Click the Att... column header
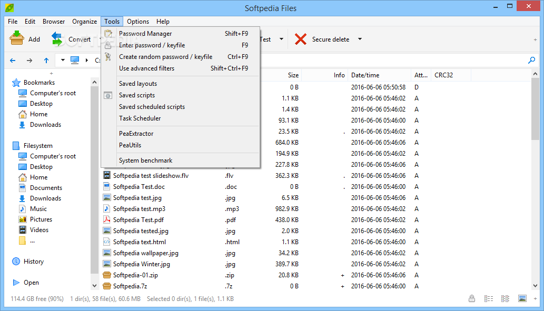 421,75
